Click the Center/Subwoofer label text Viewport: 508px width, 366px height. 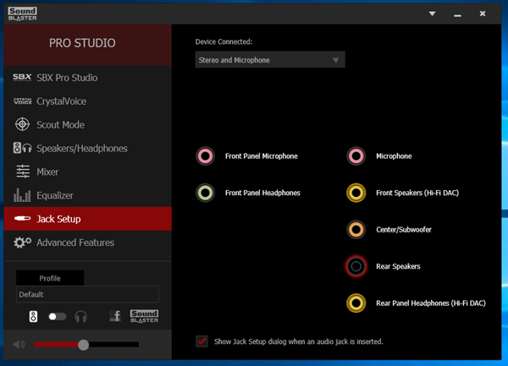click(x=404, y=230)
